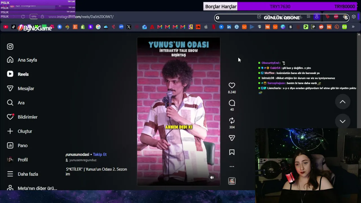Open the LinkedIn bookmark
Image resolution: width=361 pixels, height=203 pixels.
(x=229, y=27)
